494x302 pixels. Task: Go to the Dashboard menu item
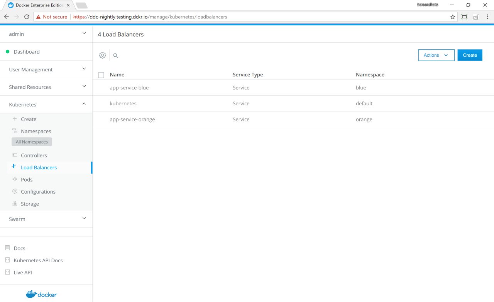point(27,52)
